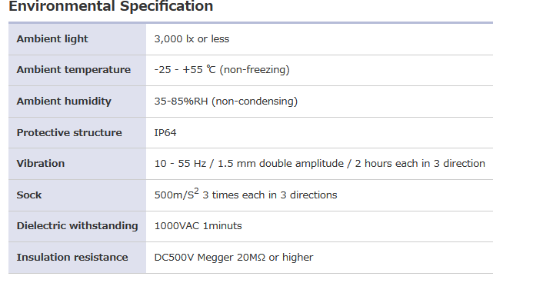Click the Environmental Specification heading
Viewport: 543px width, 283px height.
111,6
